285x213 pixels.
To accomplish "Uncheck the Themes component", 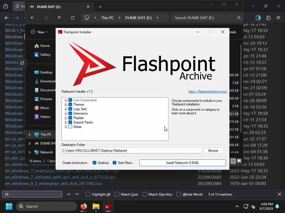I will pyautogui.click(x=70, y=105).
